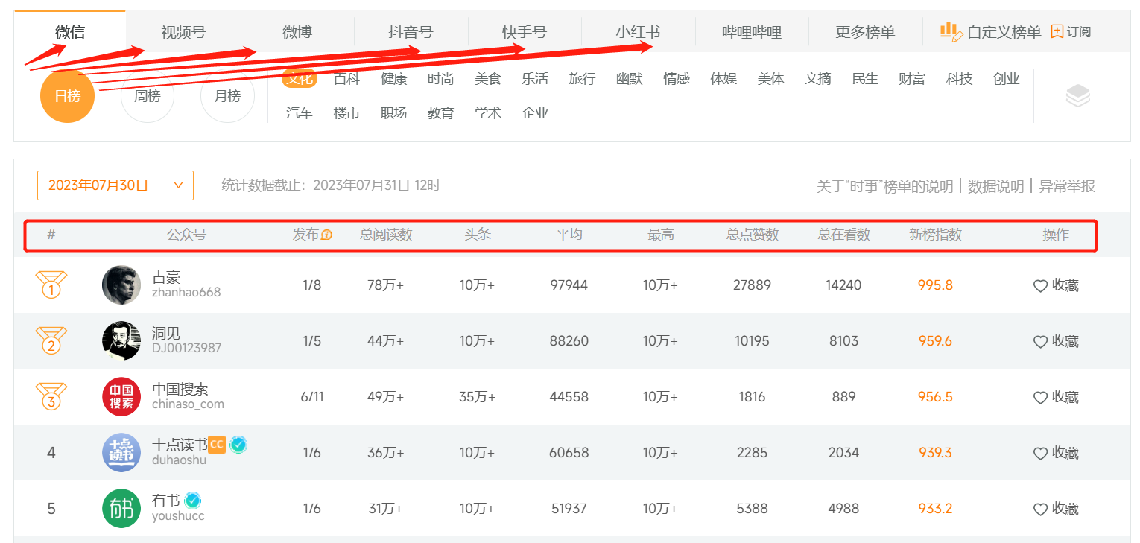1140x543 pixels.
Task: Select the 乐活 category
Action: [x=535, y=78]
